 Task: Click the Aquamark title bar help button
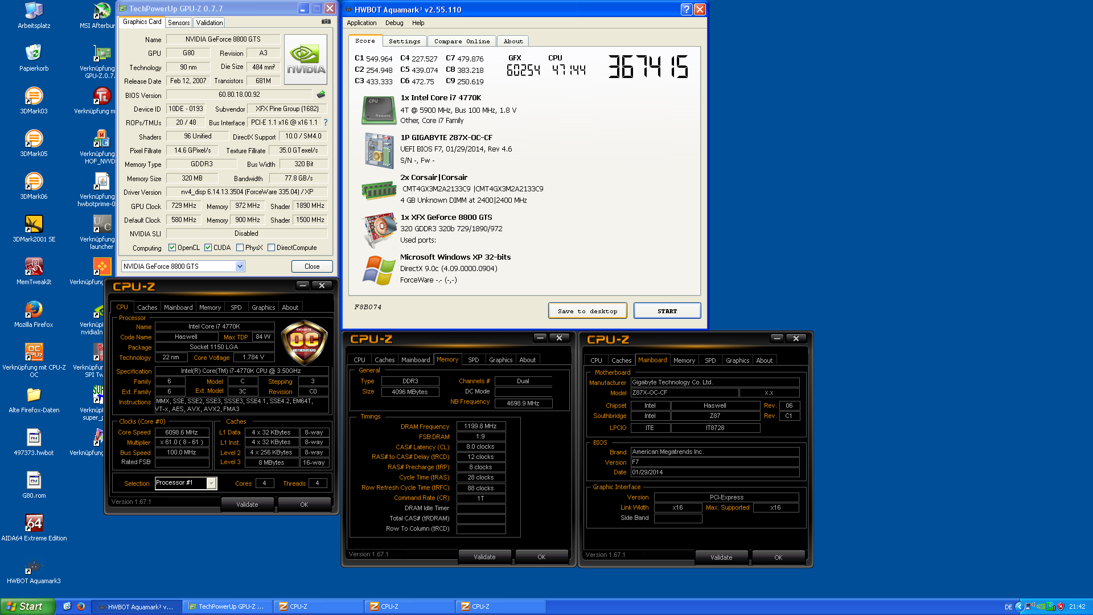[686, 9]
